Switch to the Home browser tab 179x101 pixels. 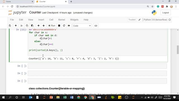point(17,2)
